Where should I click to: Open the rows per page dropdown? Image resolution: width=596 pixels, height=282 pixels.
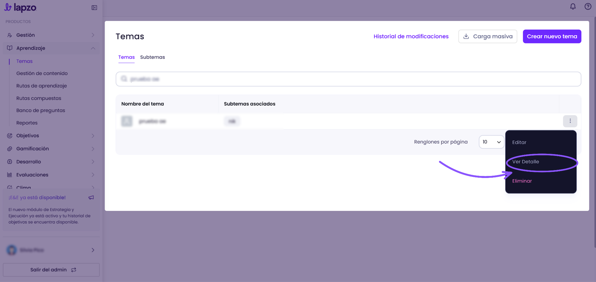(491, 142)
